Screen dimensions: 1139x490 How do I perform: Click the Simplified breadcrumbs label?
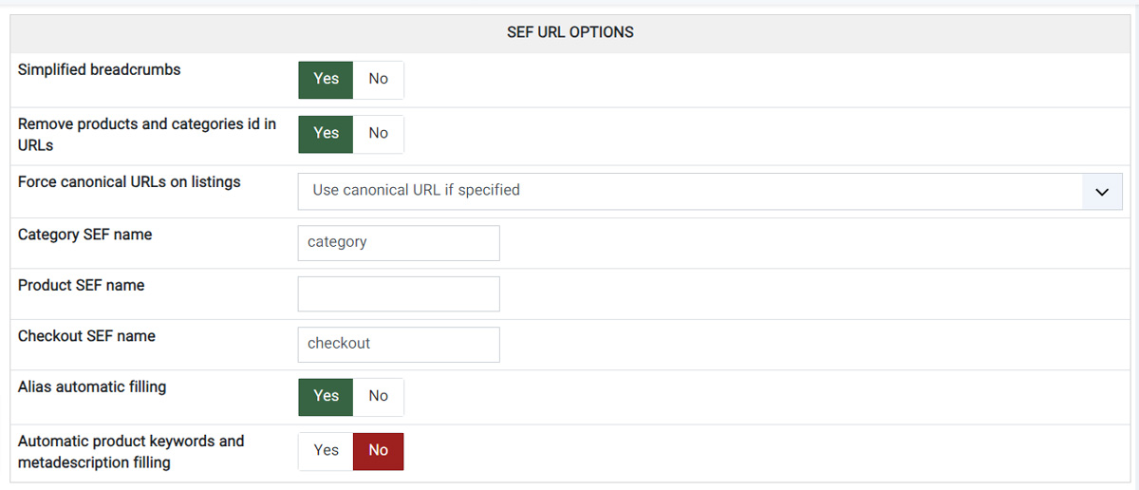tap(100, 70)
